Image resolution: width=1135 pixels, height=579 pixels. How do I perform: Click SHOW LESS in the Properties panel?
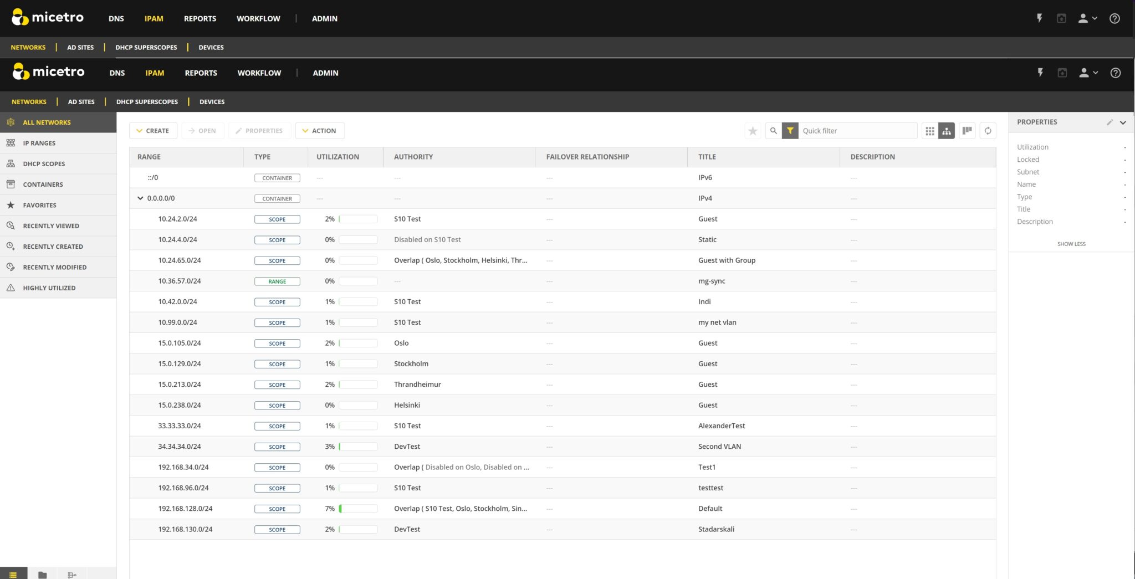[1071, 244]
